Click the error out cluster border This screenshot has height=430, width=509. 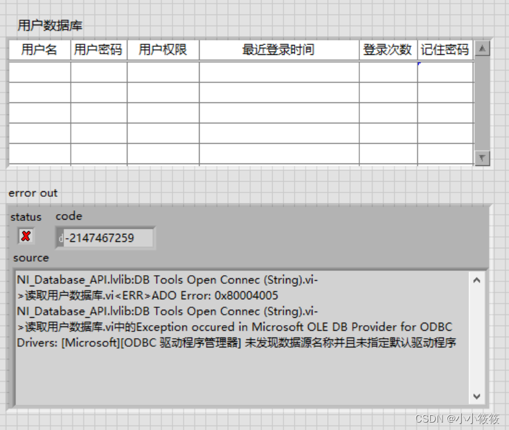coord(7,302)
